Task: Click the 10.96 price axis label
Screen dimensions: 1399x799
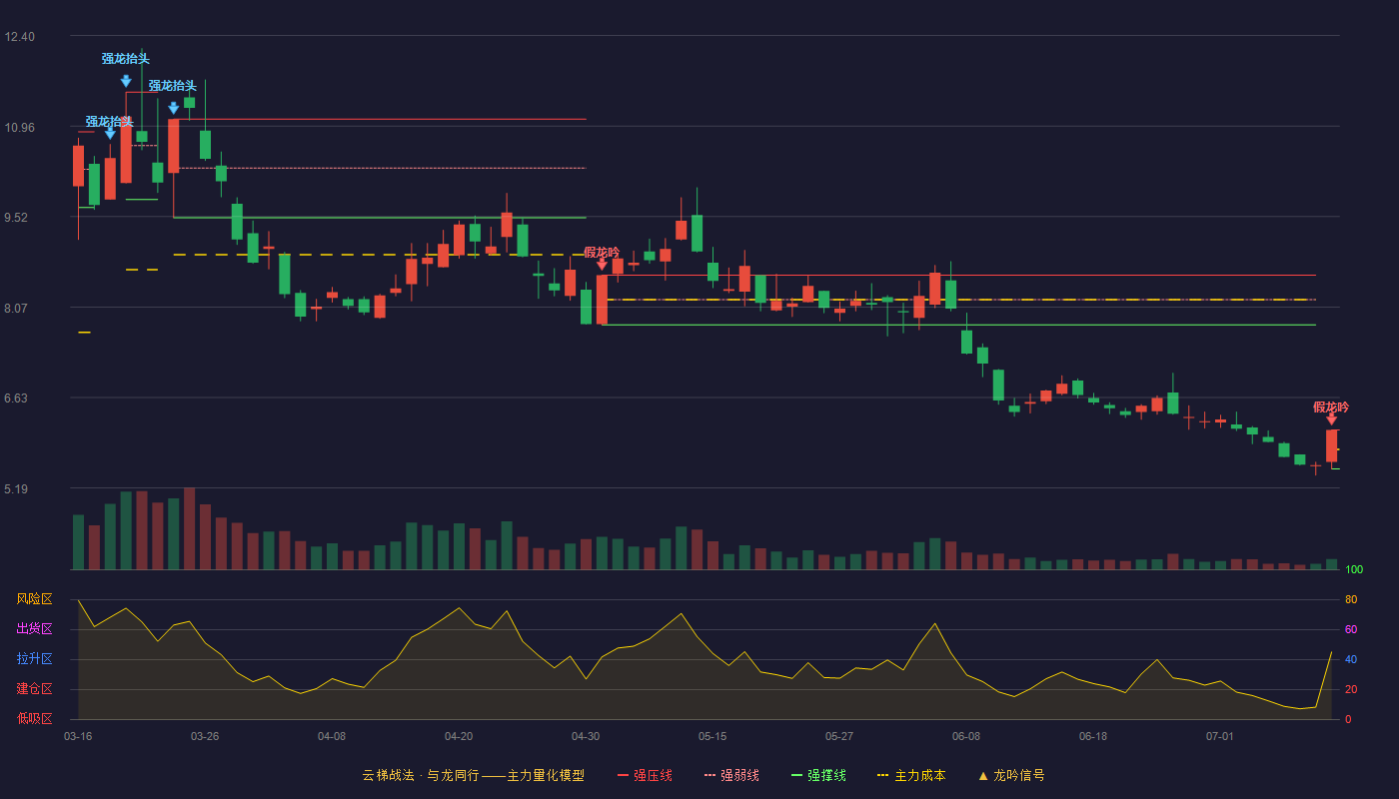Action: [19, 128]
